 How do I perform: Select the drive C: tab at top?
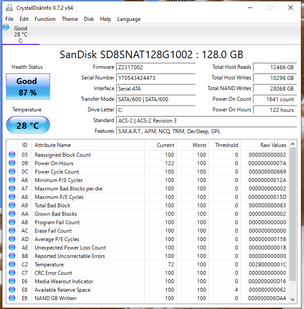(x=20, y=35)
